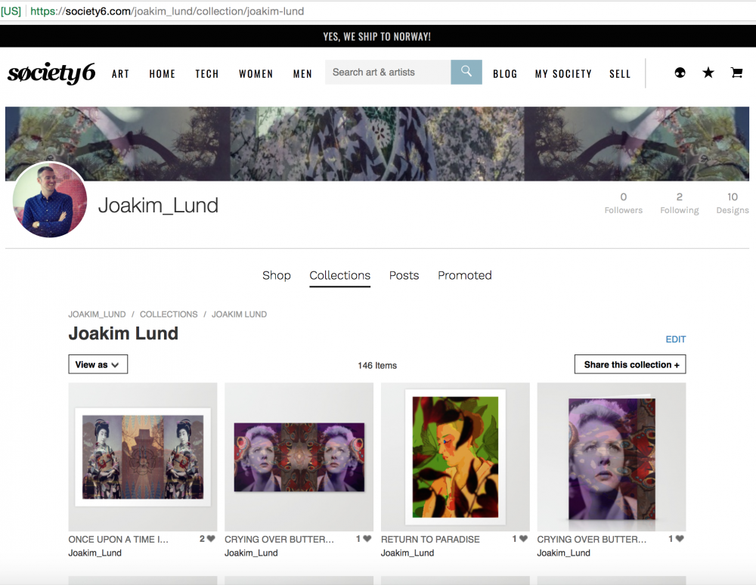Viewport: 756px width, 585px height.
Task: Open Crying Over Butter card thumbnail
Action: (x=612, y=457)
